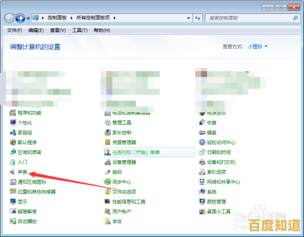The width and height of the screenshot is (304, 237).
Task: Open 任务栏和「开始」菜单 link
Action: pyautogui.click(x=136, y=152)
